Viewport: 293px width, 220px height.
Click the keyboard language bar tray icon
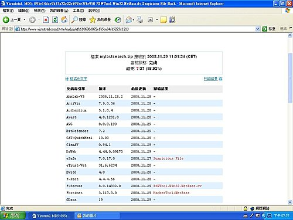pyautogui.click(x=246, y=216)
